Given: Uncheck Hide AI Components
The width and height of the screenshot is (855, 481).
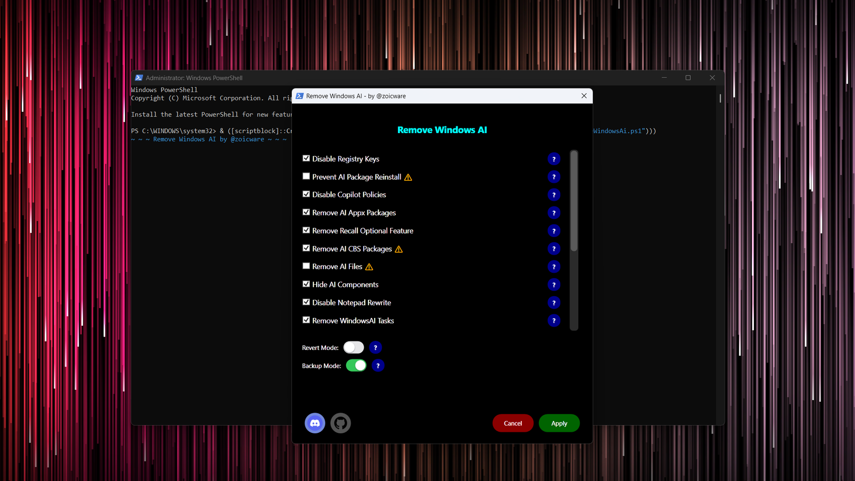Looking at the screenshot, I should pos(306,284).
